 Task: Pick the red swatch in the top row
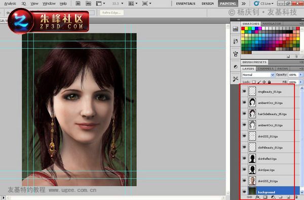pos(243,28)
